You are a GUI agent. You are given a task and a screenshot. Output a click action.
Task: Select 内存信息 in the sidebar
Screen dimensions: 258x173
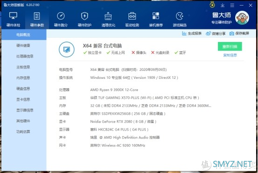[24, 78]
